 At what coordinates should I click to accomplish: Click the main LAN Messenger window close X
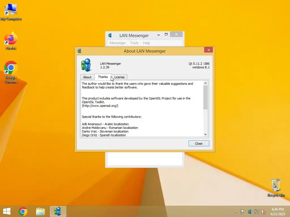point(176,34)
